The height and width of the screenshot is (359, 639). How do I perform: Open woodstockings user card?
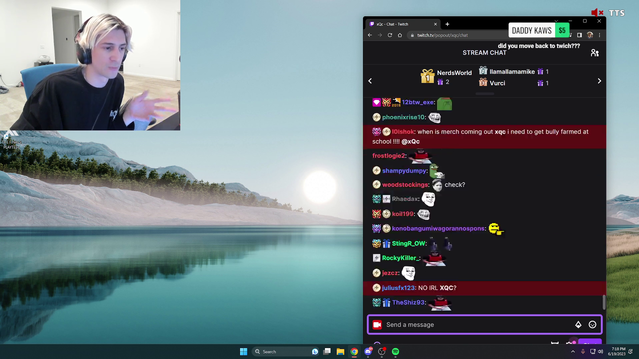[x=405, y=185]
